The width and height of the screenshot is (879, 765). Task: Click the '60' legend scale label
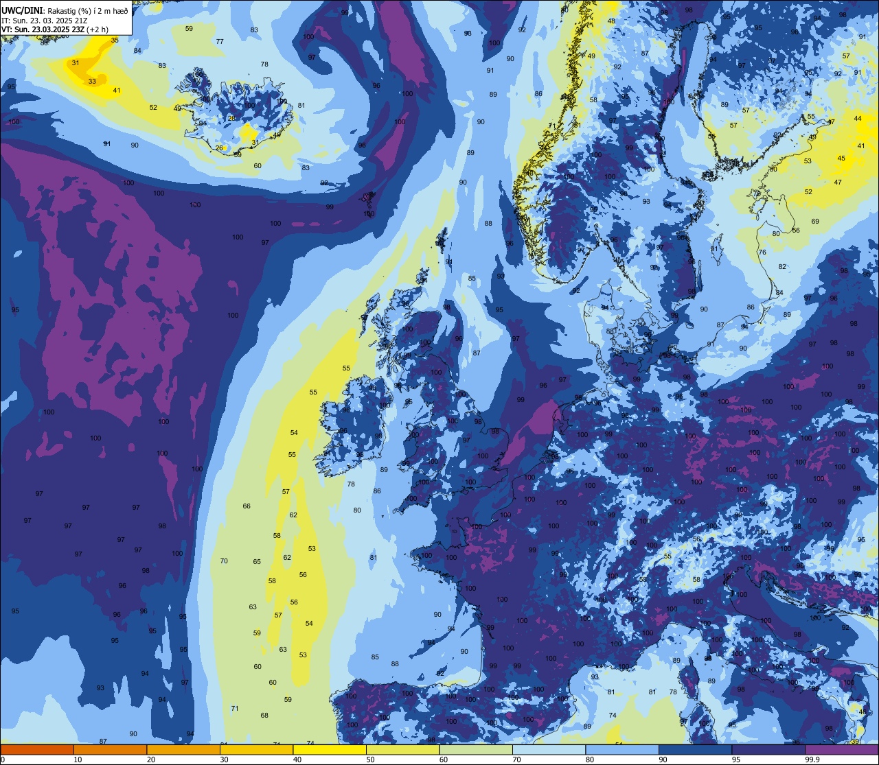tap(444, 760)
